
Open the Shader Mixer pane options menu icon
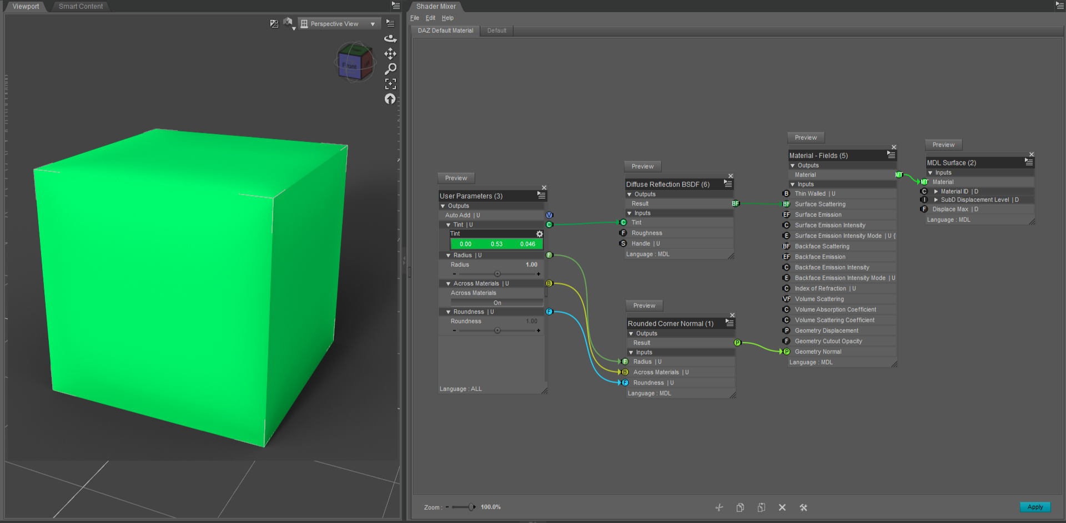(x=1059, y=6)
